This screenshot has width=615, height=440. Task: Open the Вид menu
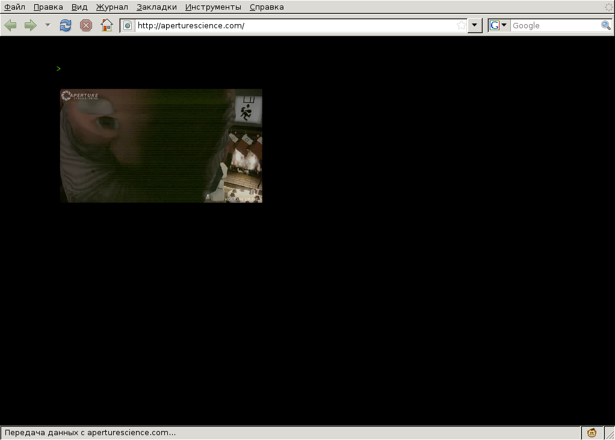tap(79, 7)
